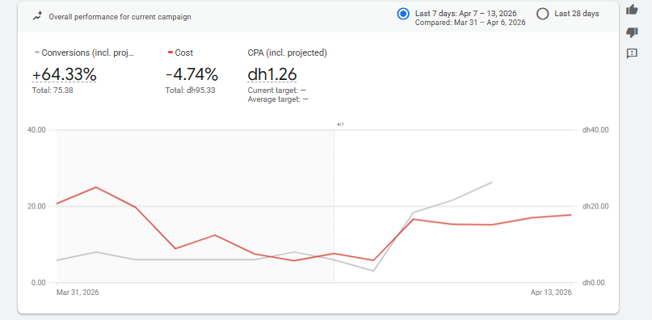Select the Last 28 days radio button
The image size is (652, 320).
pyautogui.click(x=543, y=15)
